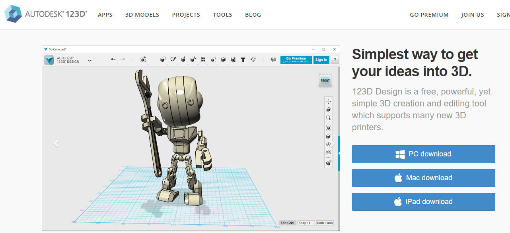The width and height of the screenshot is (510, 233).
Task: Click the PC download button
Action: pyautogui.click(x=423, y=154)
